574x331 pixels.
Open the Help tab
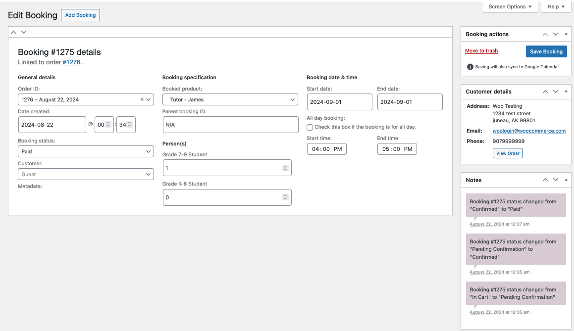tap(556, 6)
